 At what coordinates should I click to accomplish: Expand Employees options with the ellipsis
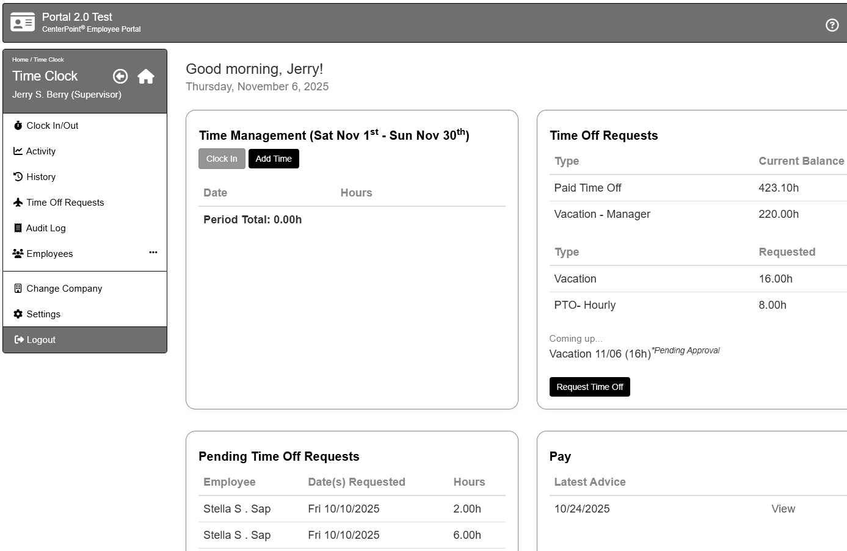[x=153, y=252]
